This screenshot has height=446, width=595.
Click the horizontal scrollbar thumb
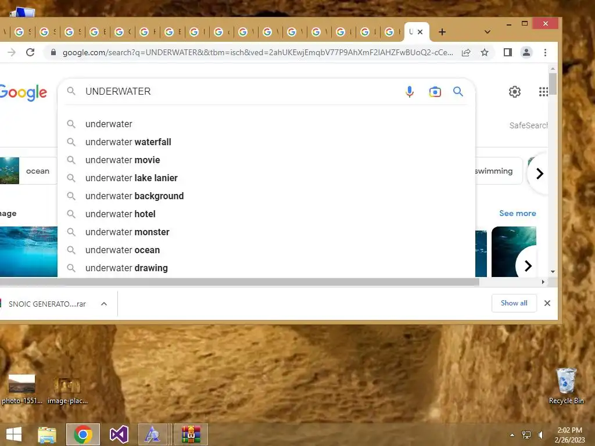click(x=239, y=282)
